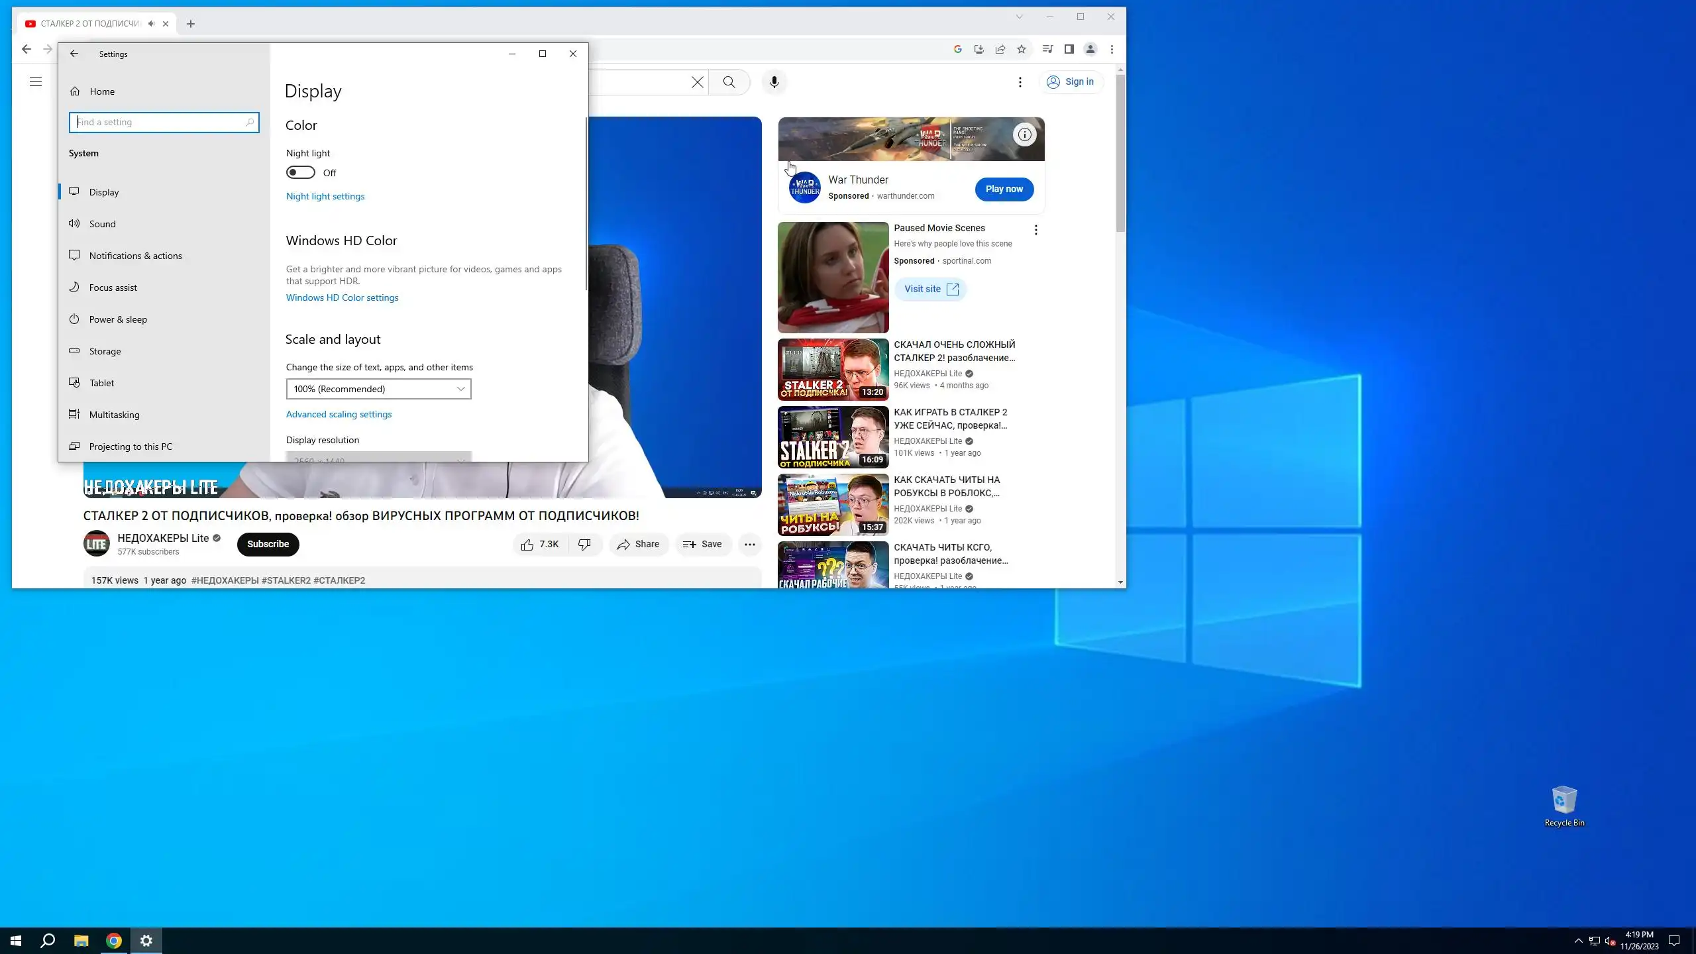This screenshot has width=1696, height=954.
Task: Click the YouTube search magnifier button
Action: (x=729, y=82)
